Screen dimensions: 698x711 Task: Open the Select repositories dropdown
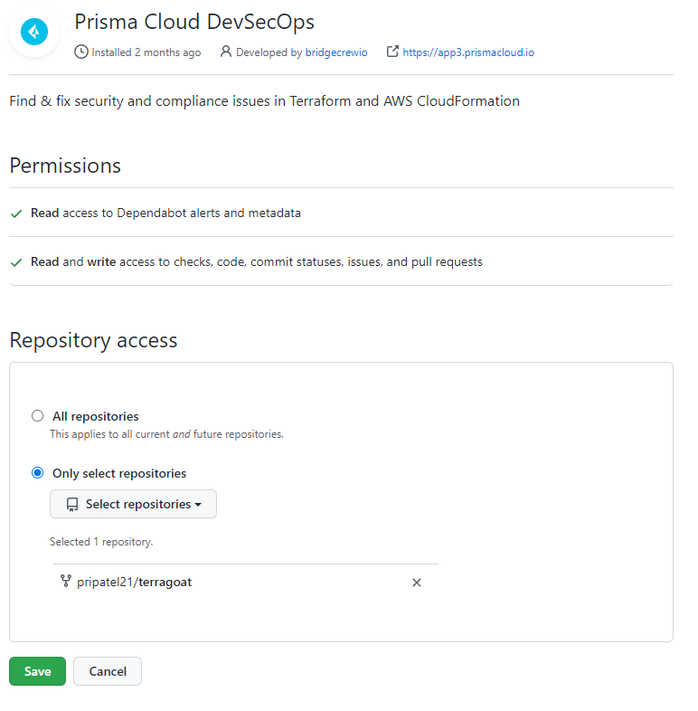[133, 505]
